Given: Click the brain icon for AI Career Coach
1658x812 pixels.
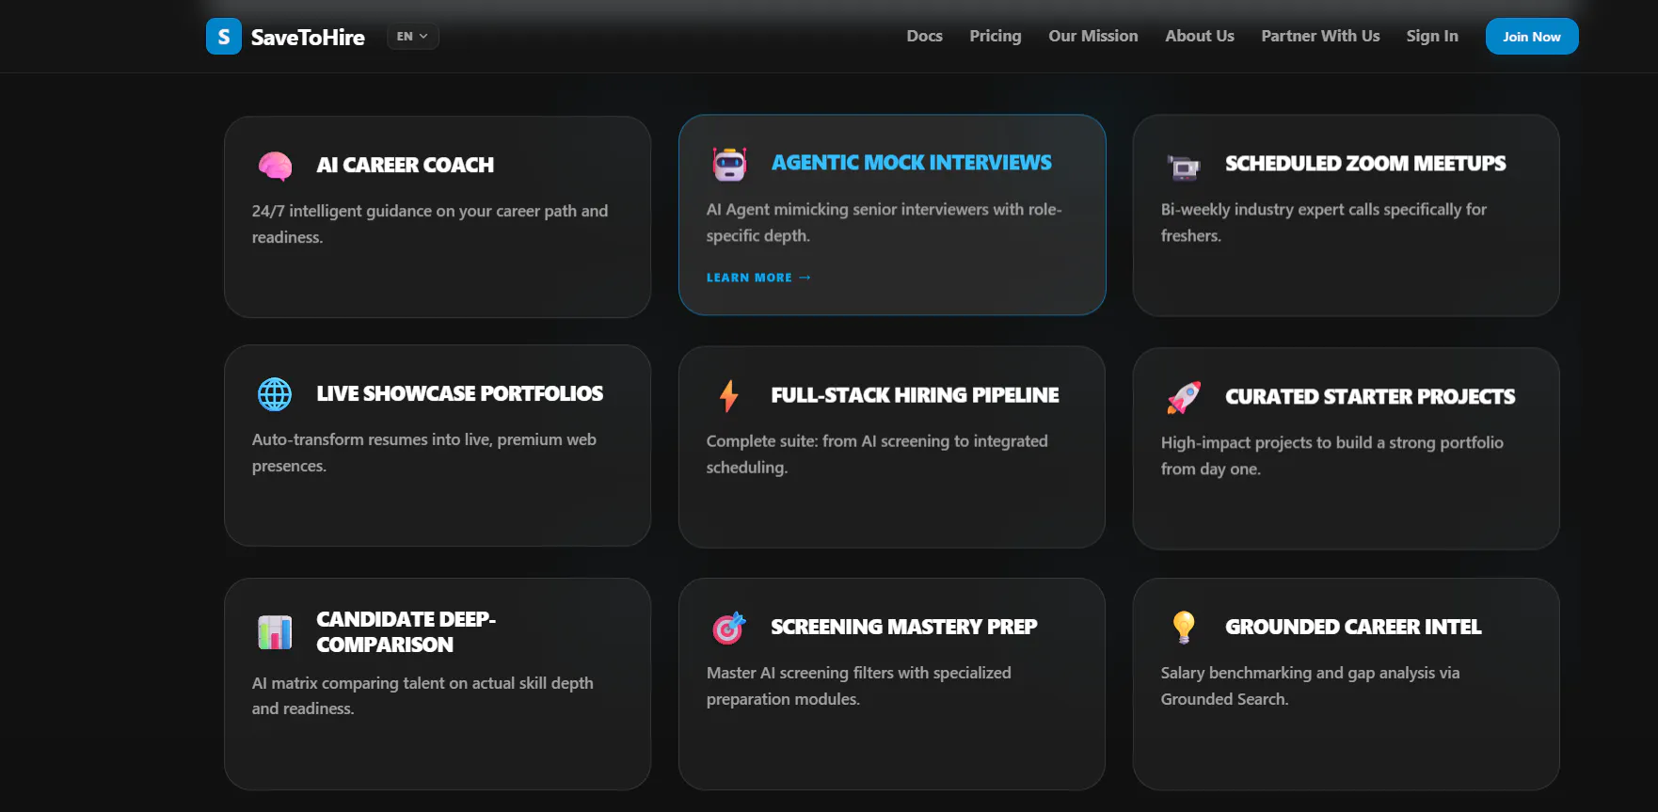Looking at the screenshot, I should point(275,166).
